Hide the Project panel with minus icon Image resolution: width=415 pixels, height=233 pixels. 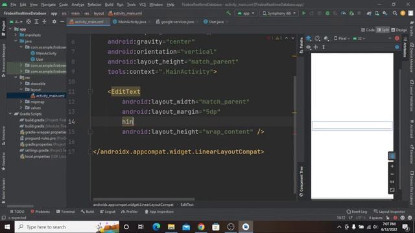pyautogui.click(x=62, y=21)
